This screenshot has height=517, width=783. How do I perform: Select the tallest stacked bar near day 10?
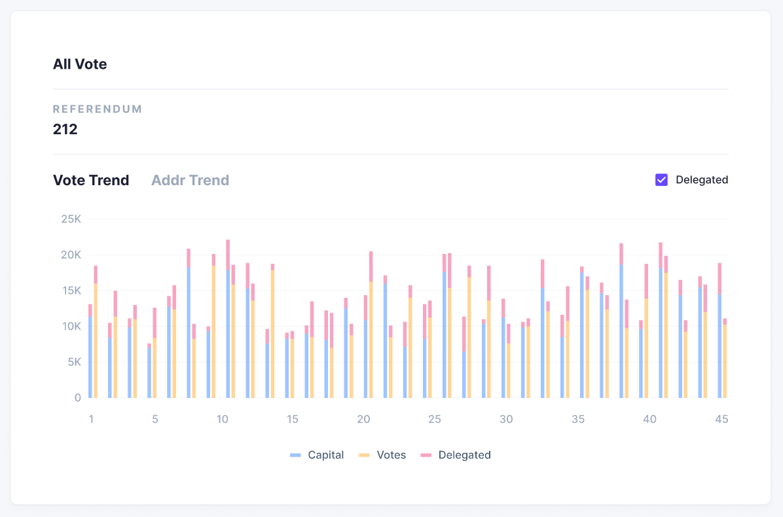click(227, 314)
